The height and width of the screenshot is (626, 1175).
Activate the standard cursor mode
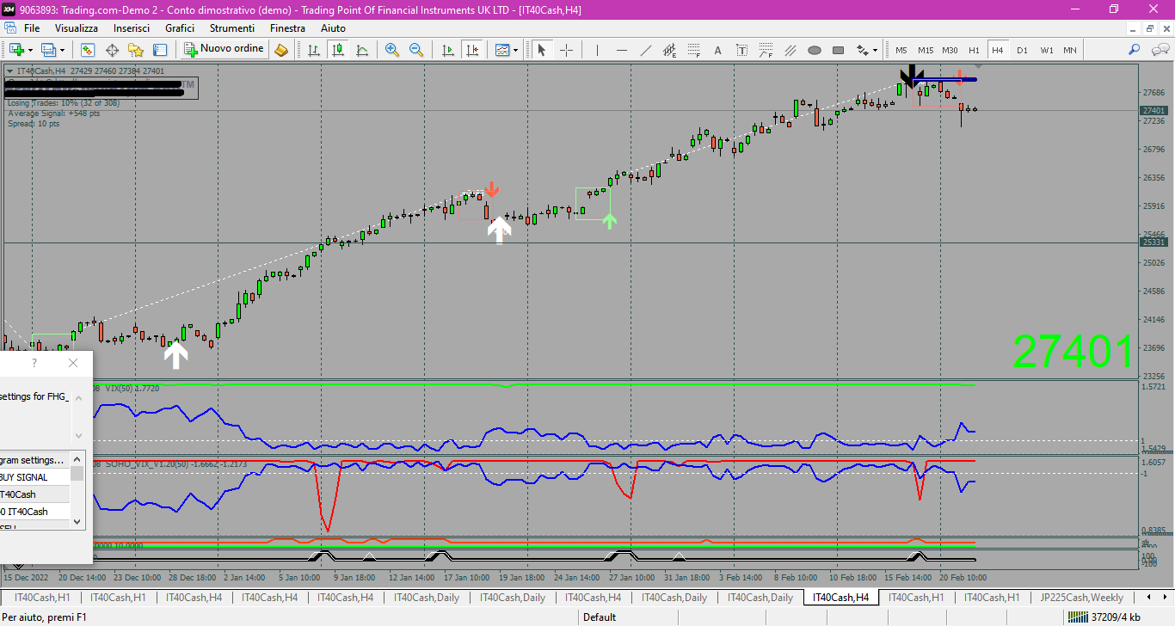(x=542, y=50)
